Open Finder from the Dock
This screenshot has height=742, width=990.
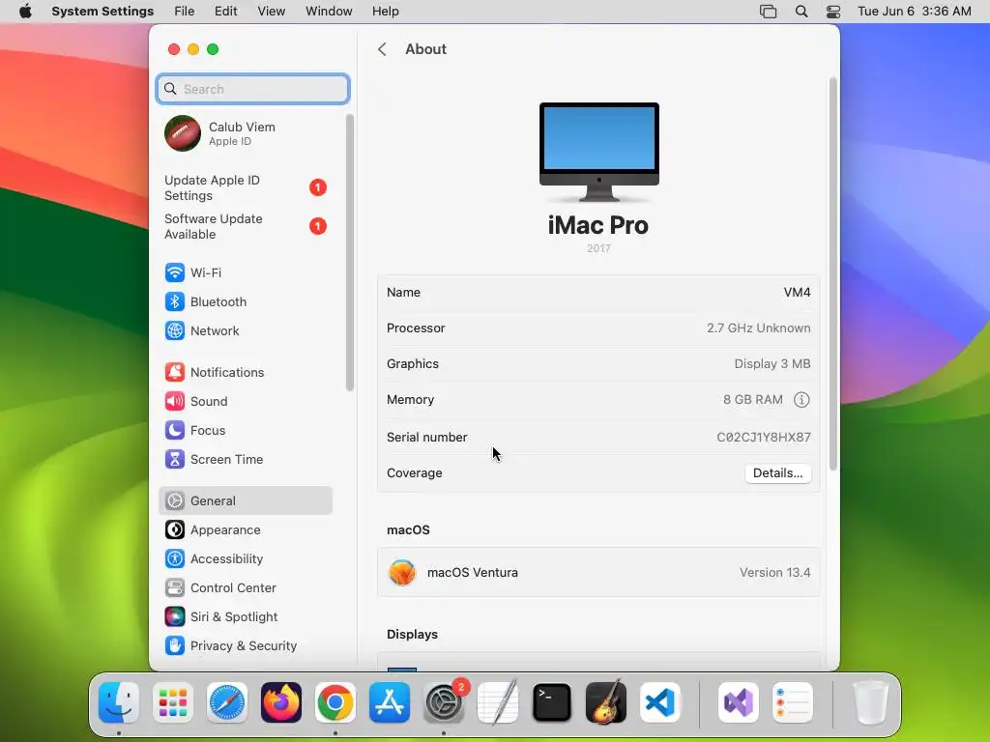[119, 702]
